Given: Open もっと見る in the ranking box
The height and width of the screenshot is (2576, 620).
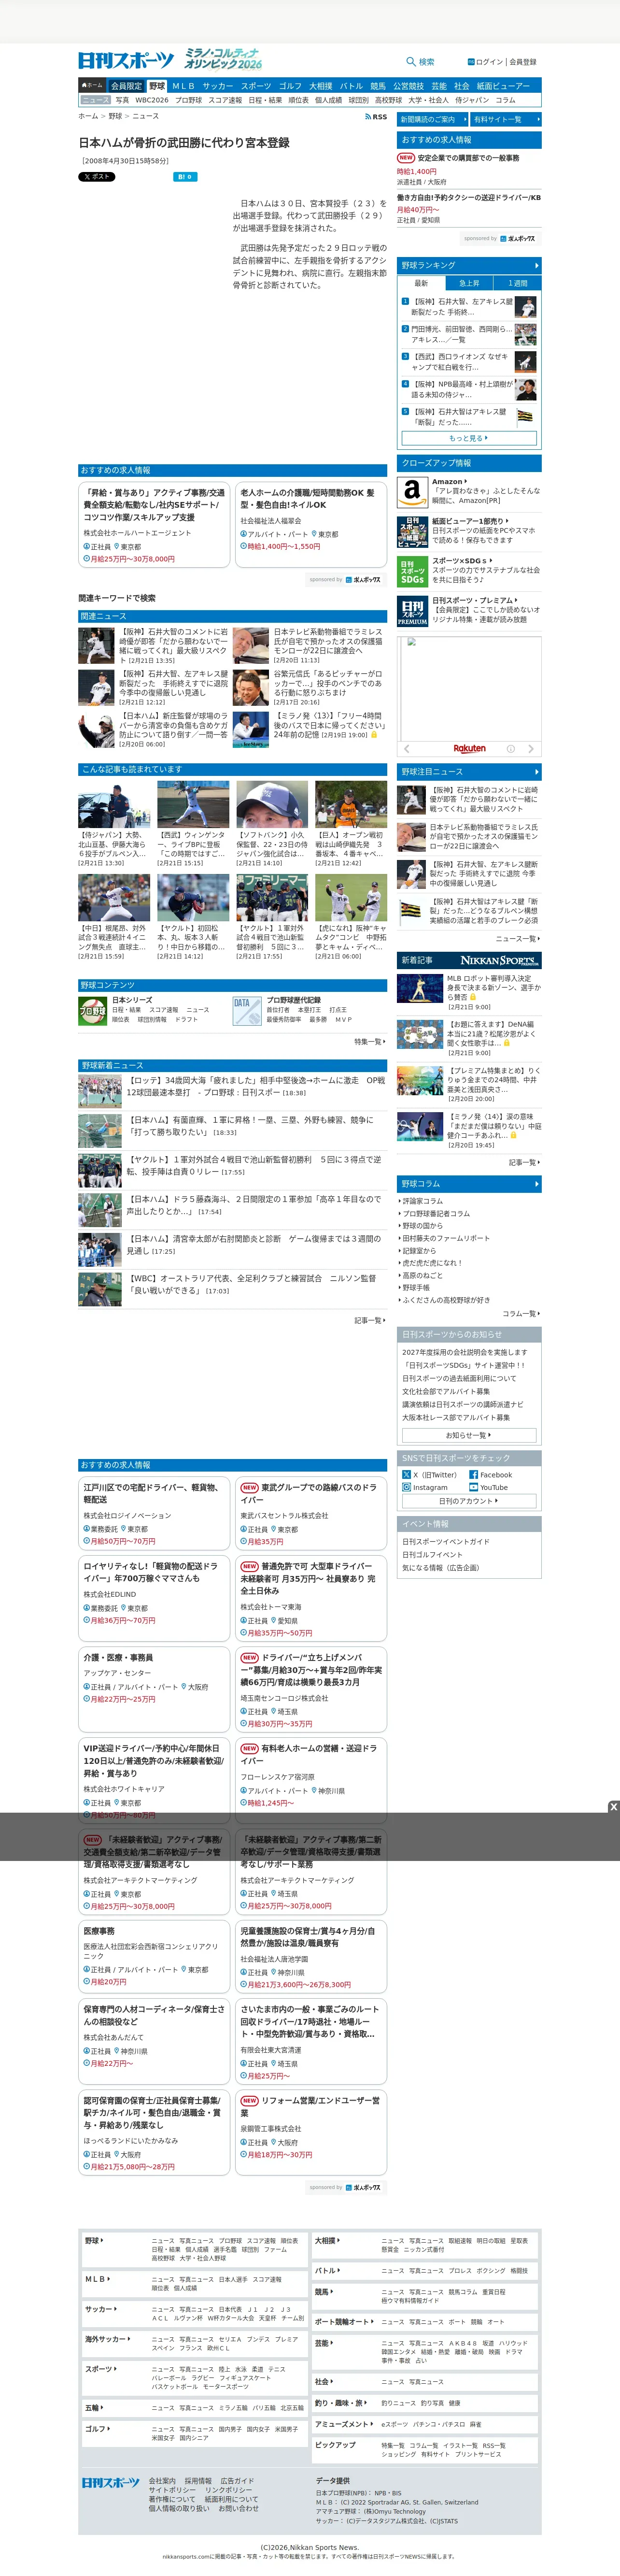Looking at the screenshot, I should [469, 438].
